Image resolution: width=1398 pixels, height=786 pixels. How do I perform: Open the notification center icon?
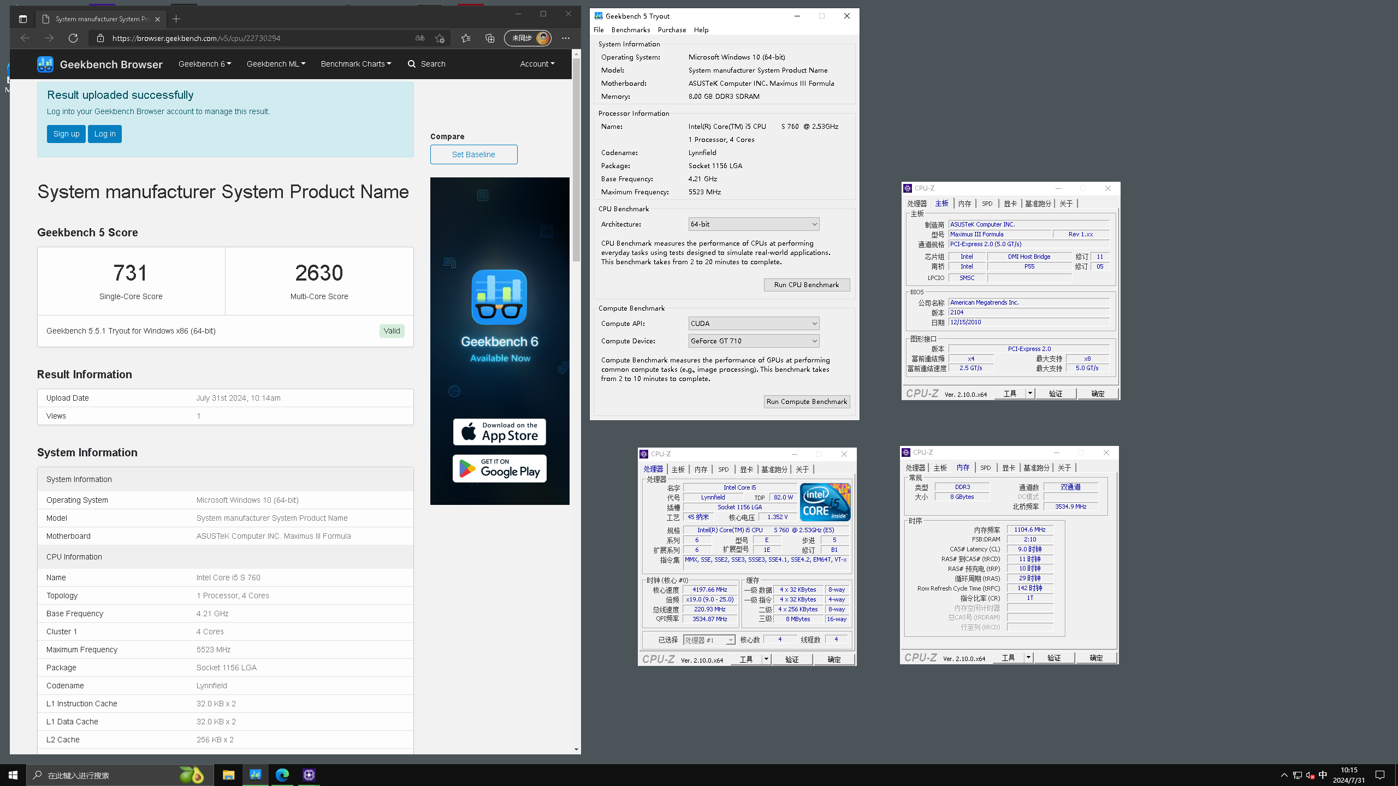coord(1380,775)
